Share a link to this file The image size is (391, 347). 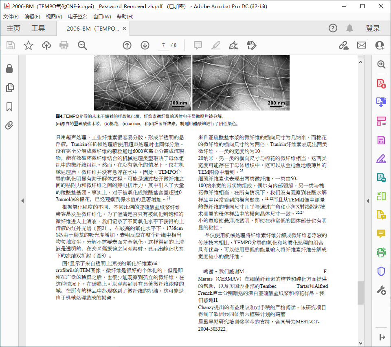point(344,45)
